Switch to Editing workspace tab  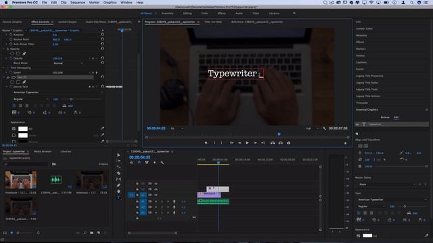pyautogui.click(x=187, y=13)
